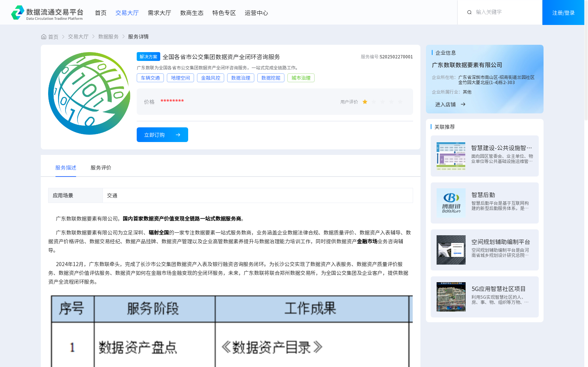Open 需求大厅 navigation item
The width and height of the screenshot is (588, 367).
point(159,13)
